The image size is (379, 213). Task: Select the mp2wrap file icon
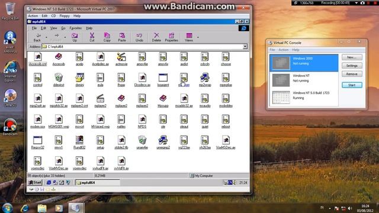pos(205,80)
